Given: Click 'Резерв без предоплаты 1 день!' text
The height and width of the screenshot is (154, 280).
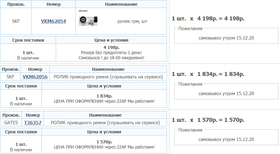Looking at the screenshot, I should coord(111,53).
